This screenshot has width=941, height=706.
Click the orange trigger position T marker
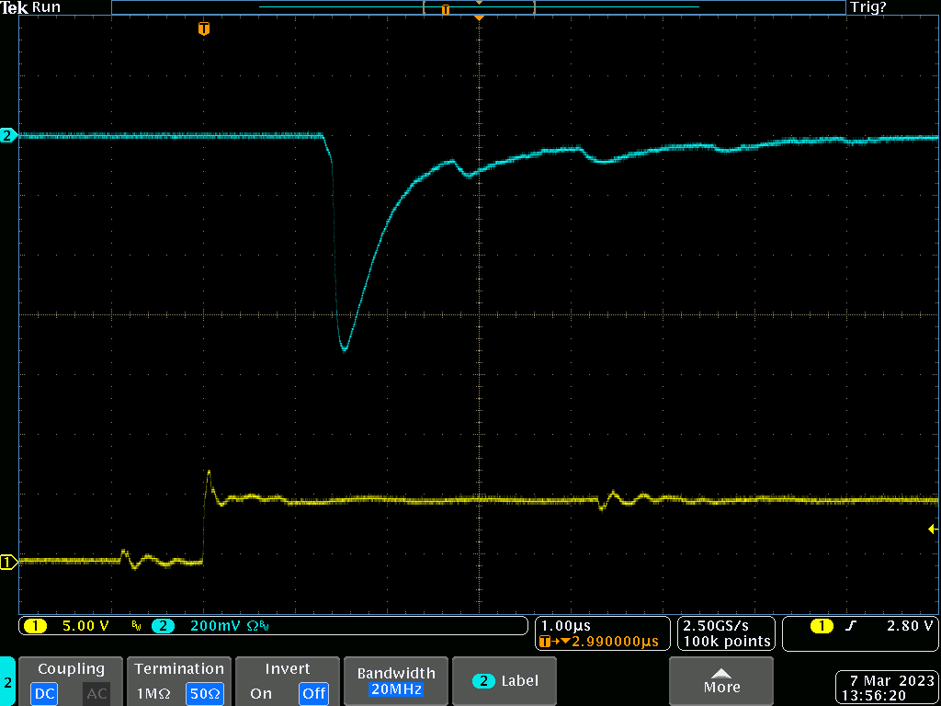tap(204, 29)
